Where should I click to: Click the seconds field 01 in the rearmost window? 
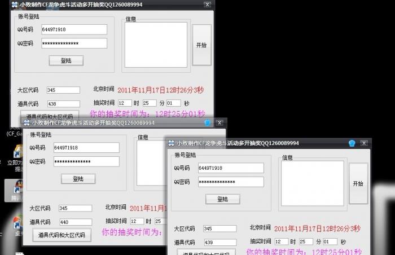(174, 103)
